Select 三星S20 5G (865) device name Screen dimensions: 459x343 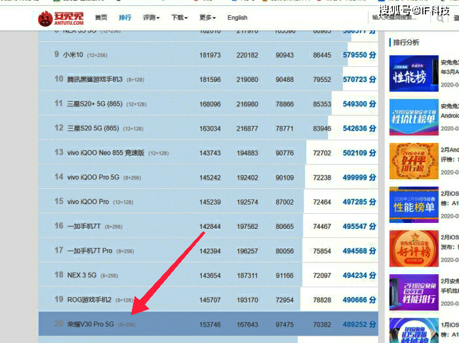coord(93,128)
